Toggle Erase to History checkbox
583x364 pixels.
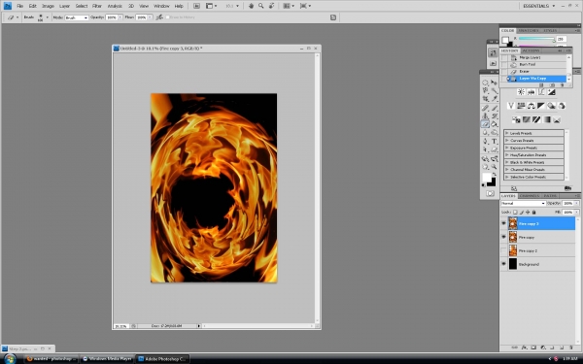coord(168,17)
